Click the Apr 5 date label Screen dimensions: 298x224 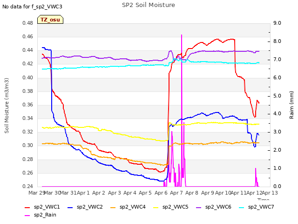click(145, 193)
